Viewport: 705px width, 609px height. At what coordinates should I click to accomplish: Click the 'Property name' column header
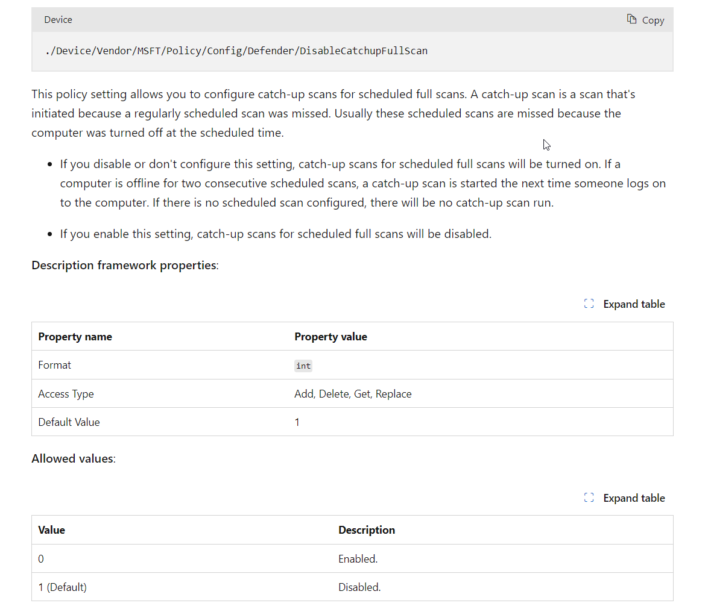pos(75,337)
